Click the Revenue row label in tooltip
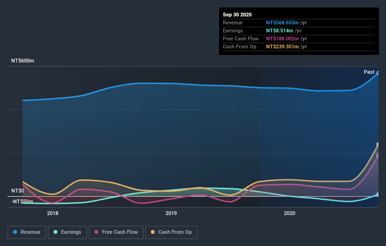The height and width of the screenshot is (246, 386). (x=233, y=23)
